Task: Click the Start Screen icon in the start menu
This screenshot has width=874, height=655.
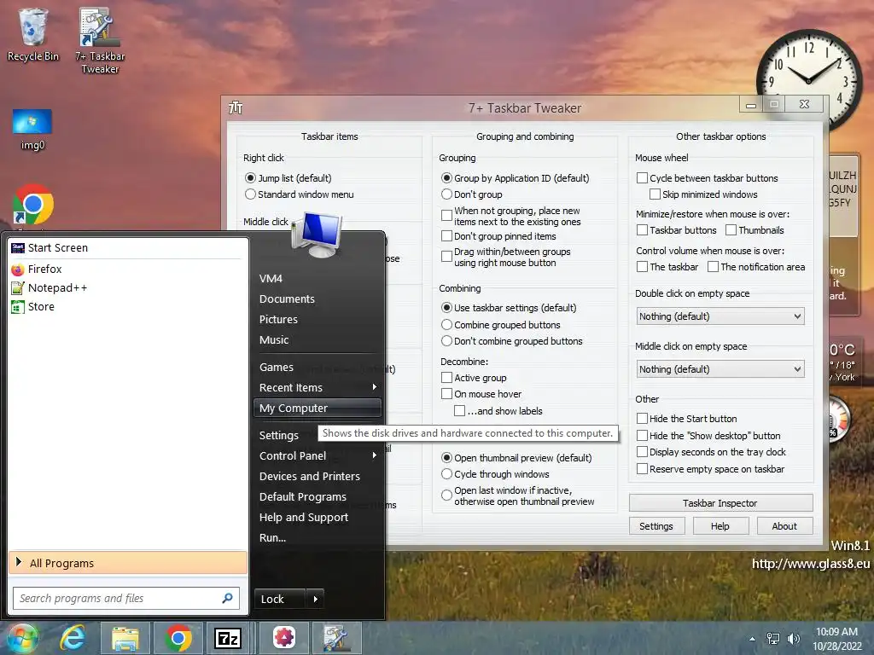Action: pos(18,248)
